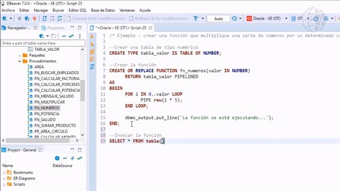Open the Base de Datos menu
The width and height of the screenshot is (340, 191).
103,10
